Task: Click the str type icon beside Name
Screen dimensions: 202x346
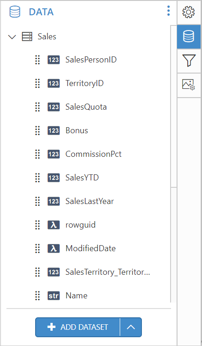Action: [x=54, y=296]
